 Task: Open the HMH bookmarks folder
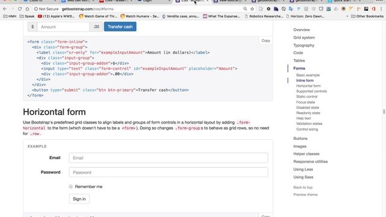click(10, 16)
